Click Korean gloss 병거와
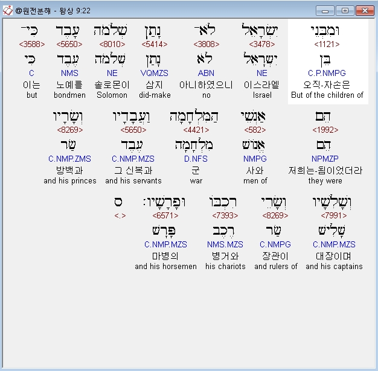 point(225,256)
